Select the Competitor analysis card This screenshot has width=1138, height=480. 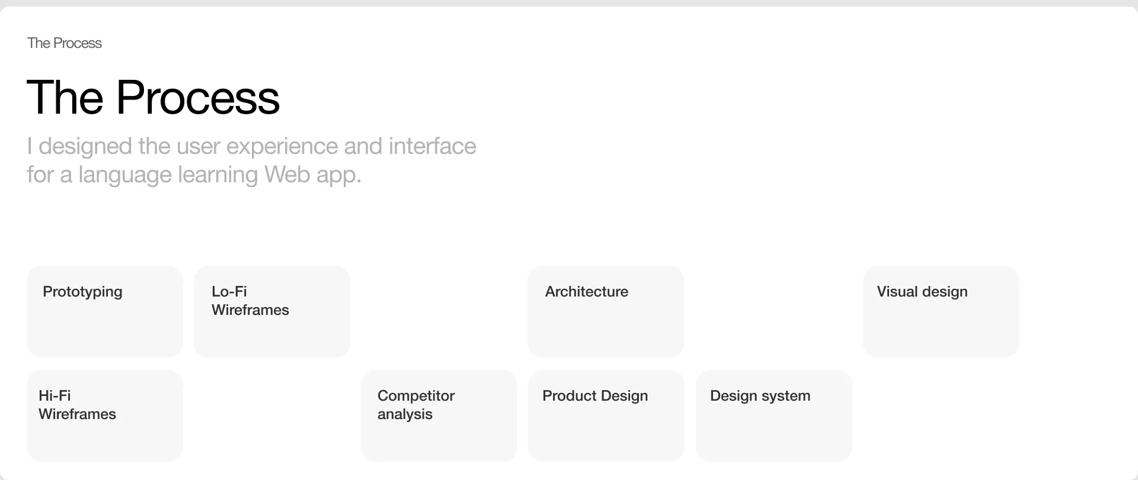[x=439, y=415]
